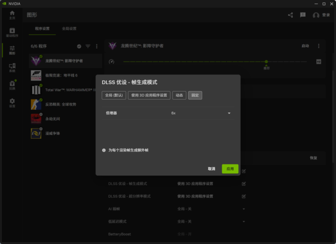The height and width of the screenshot is (244, 336).
Task: Open the 主页 home sidebar icon
Action: pyautogui.click(x=12, y=15)
